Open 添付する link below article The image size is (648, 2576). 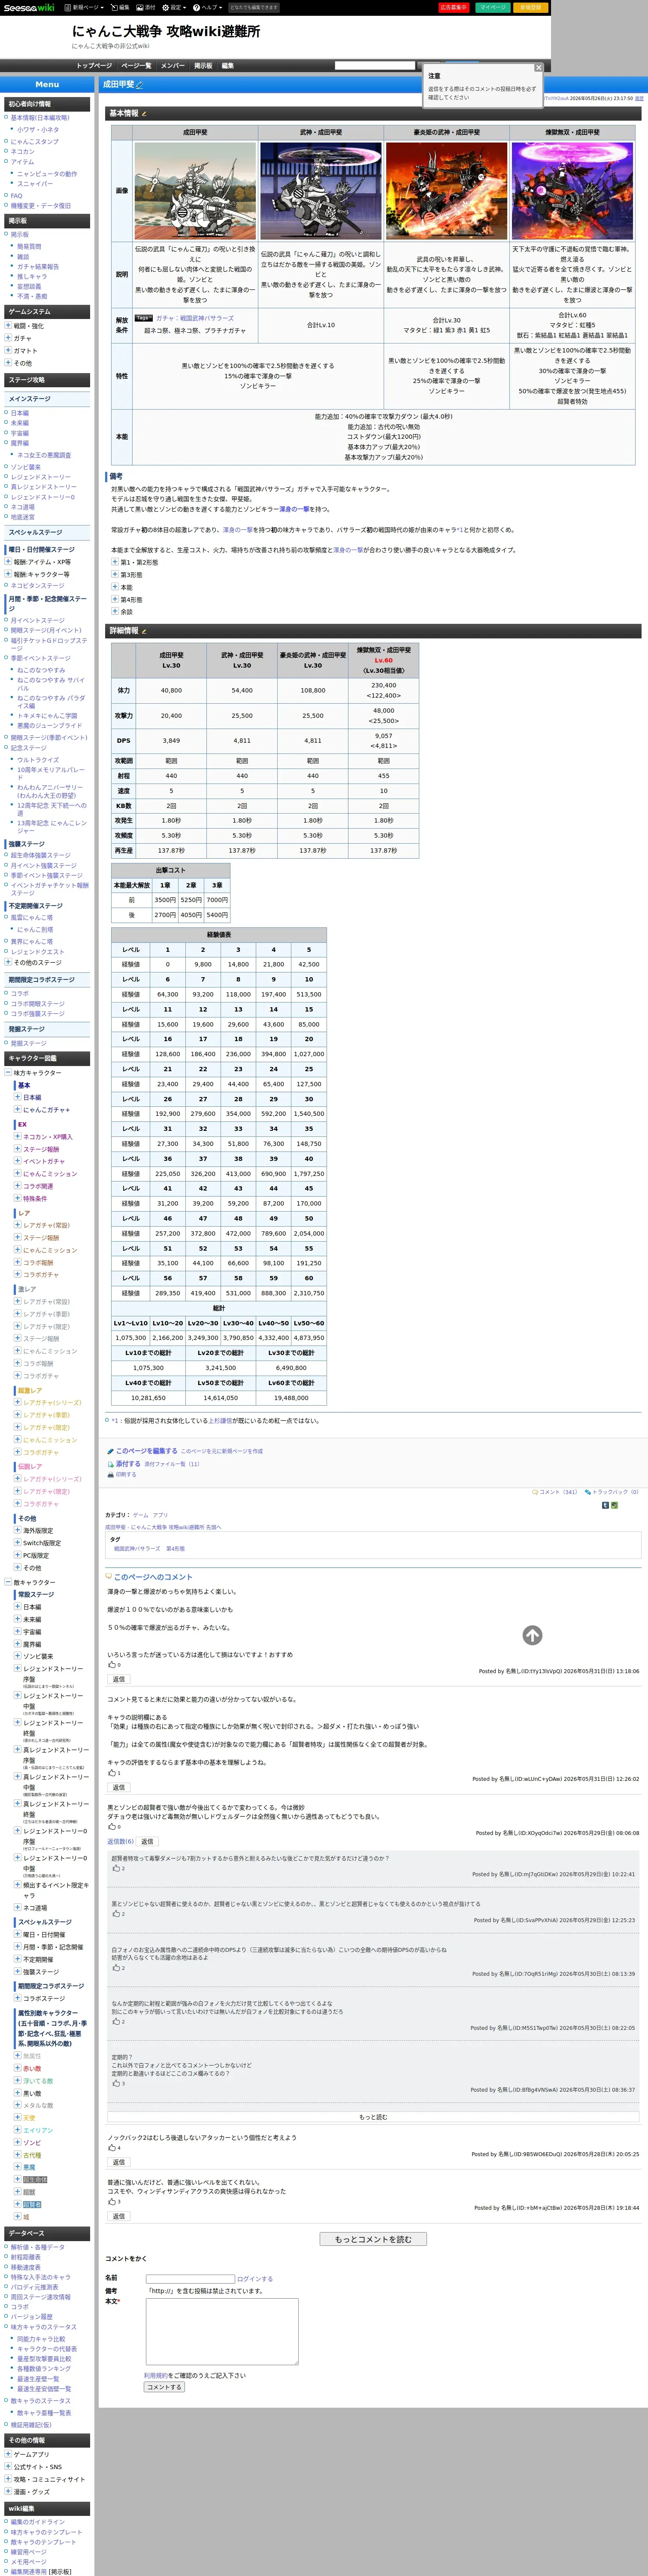click(127, 1463)
